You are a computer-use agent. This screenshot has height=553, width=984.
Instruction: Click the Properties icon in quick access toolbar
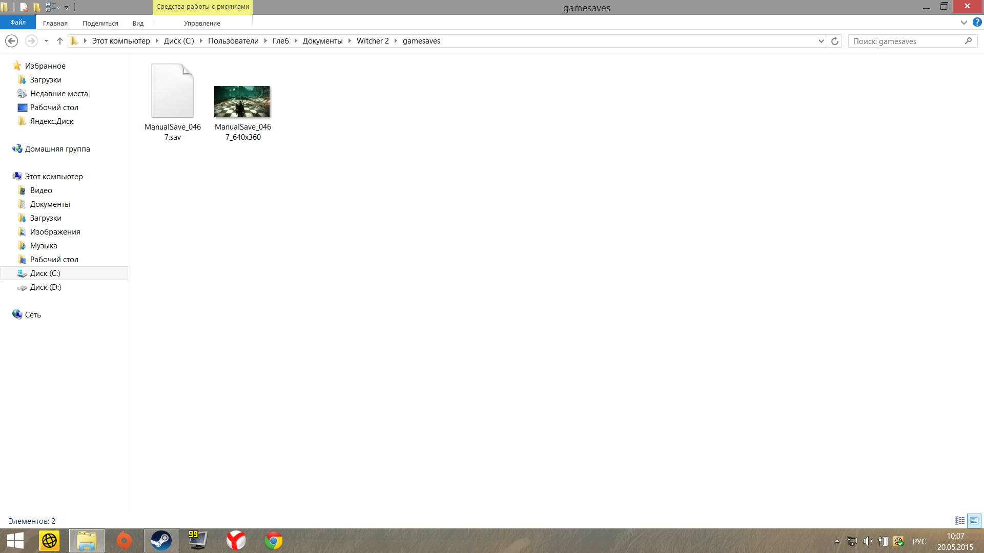click(x=24, y=7)
